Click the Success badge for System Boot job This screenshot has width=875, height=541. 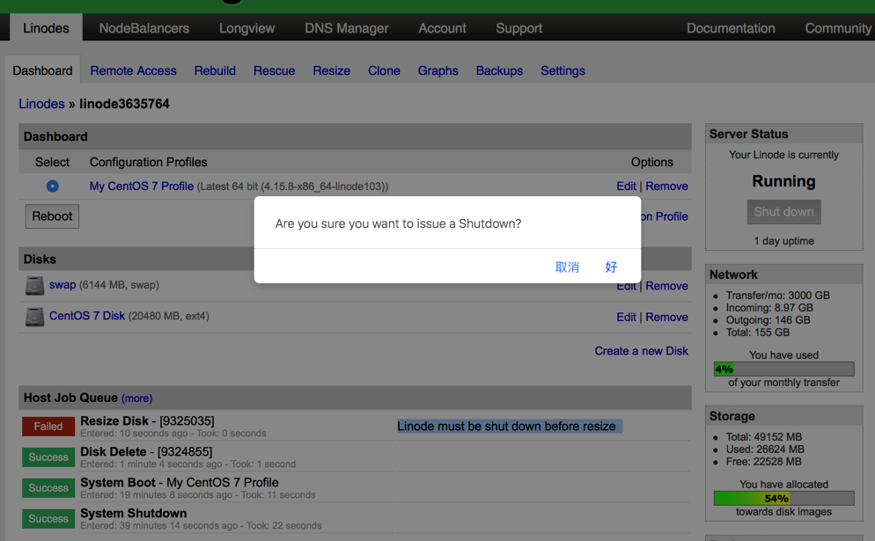pyautogui.click(x=48, y=487)
